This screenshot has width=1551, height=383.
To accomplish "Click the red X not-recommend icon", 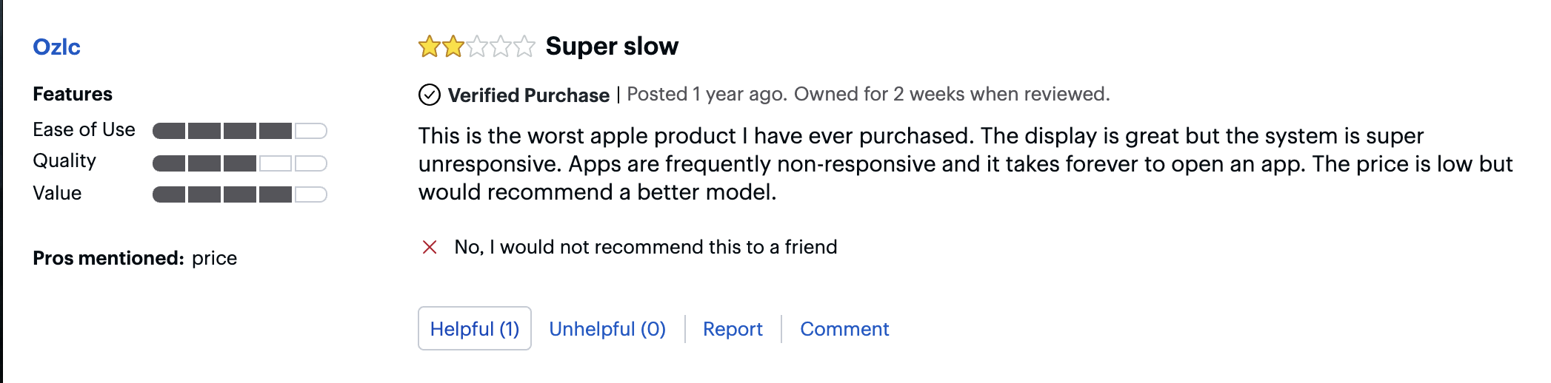I will pyautogui.click(x=430, y=247).
